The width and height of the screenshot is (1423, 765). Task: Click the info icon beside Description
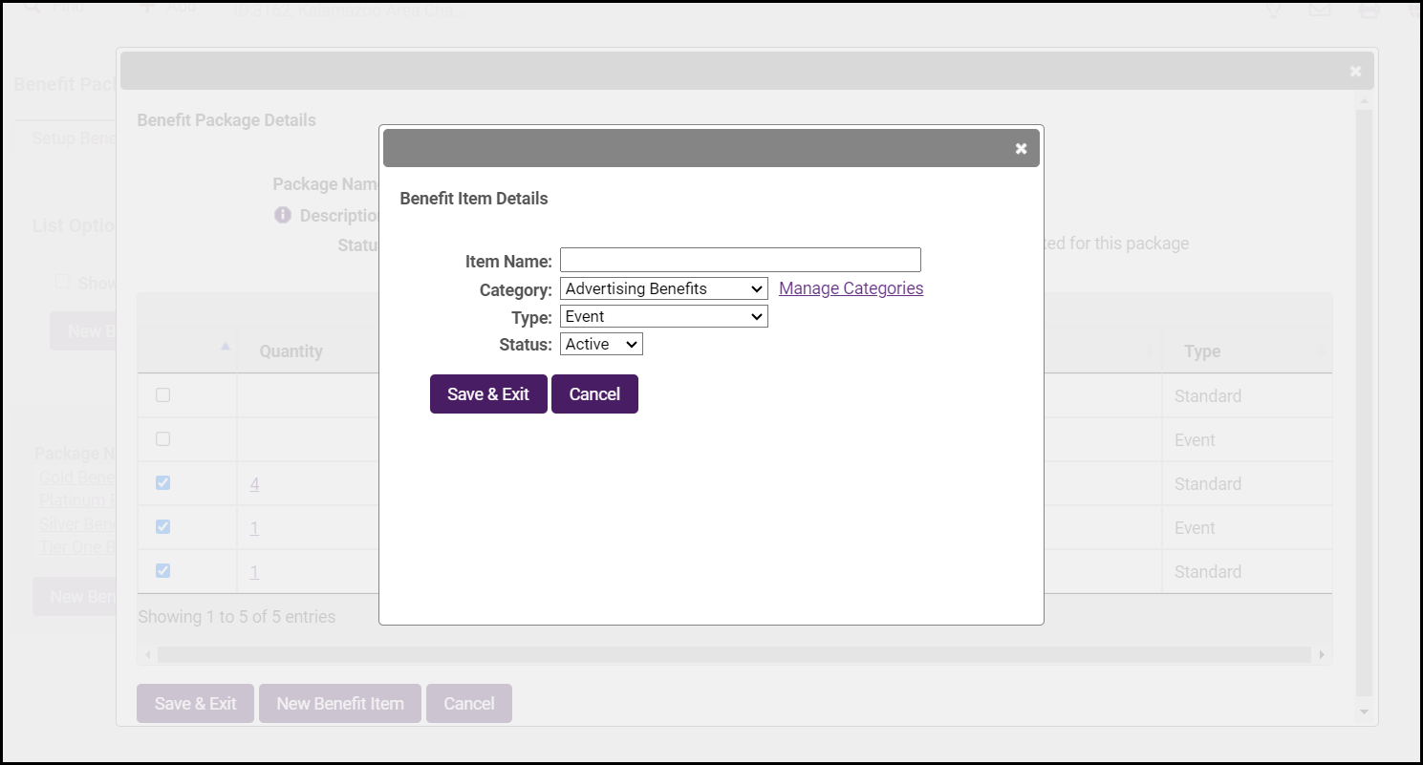[283, 215]
